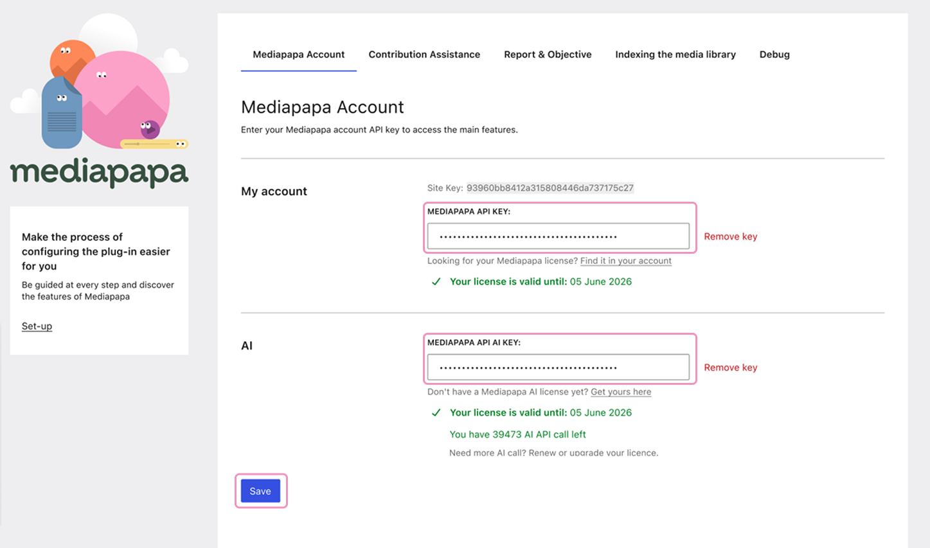The height and width of the screenshot is (548, 930).
Task: Remove the key beside the API AI Key field
Action: point(730,367)
